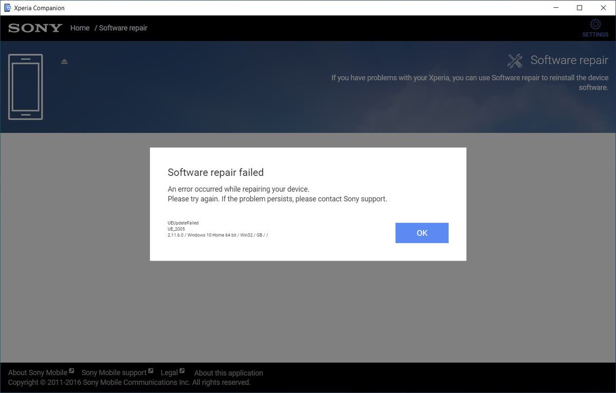Click the Software repair page heading
This screenshot has height=393, width=616.
click(x=569, y=60)
